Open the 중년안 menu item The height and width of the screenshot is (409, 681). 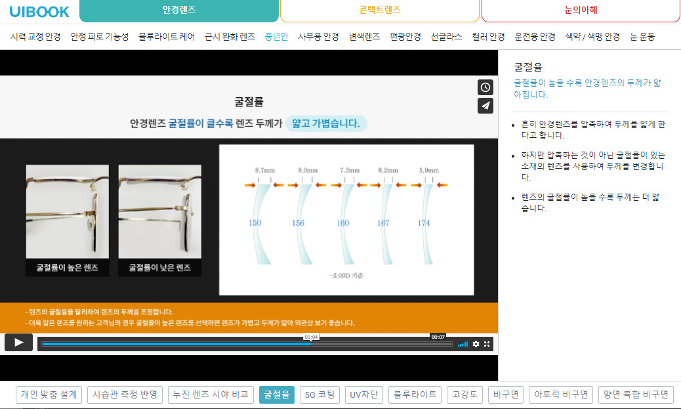(x=276, y=37)
